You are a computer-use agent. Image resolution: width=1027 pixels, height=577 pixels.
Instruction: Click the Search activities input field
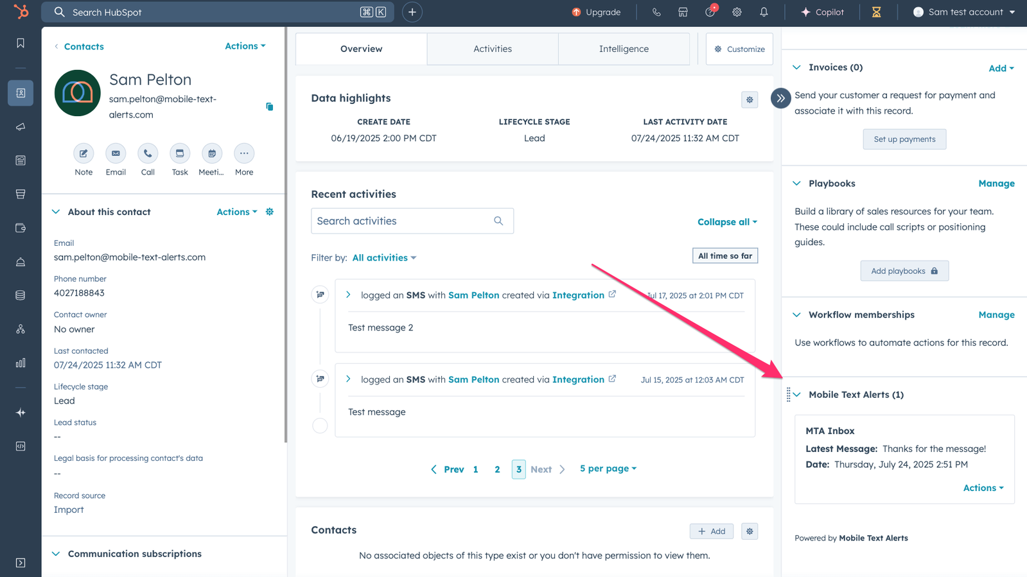tap(403, 221)
